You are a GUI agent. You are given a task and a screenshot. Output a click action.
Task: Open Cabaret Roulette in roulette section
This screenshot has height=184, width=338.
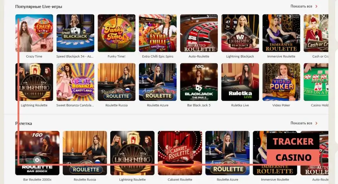point(180,153)
